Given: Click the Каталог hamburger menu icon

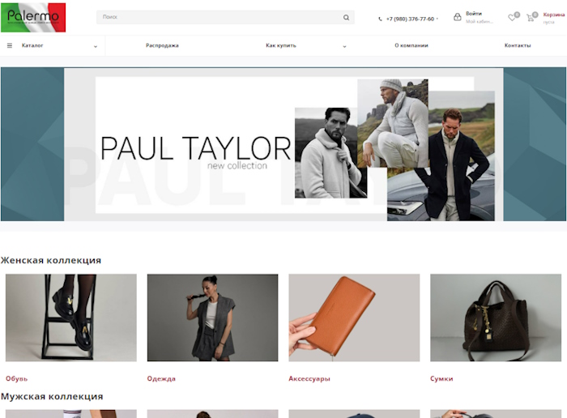Looking at the screenshot, I should click(10, 46).
